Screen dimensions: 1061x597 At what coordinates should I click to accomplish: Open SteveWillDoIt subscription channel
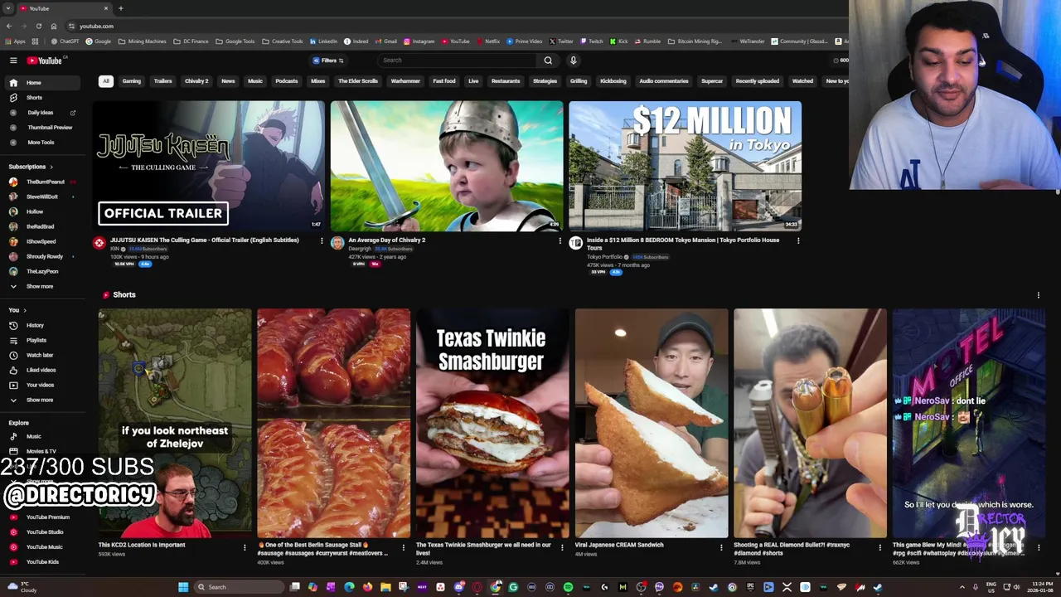point(41,197)
